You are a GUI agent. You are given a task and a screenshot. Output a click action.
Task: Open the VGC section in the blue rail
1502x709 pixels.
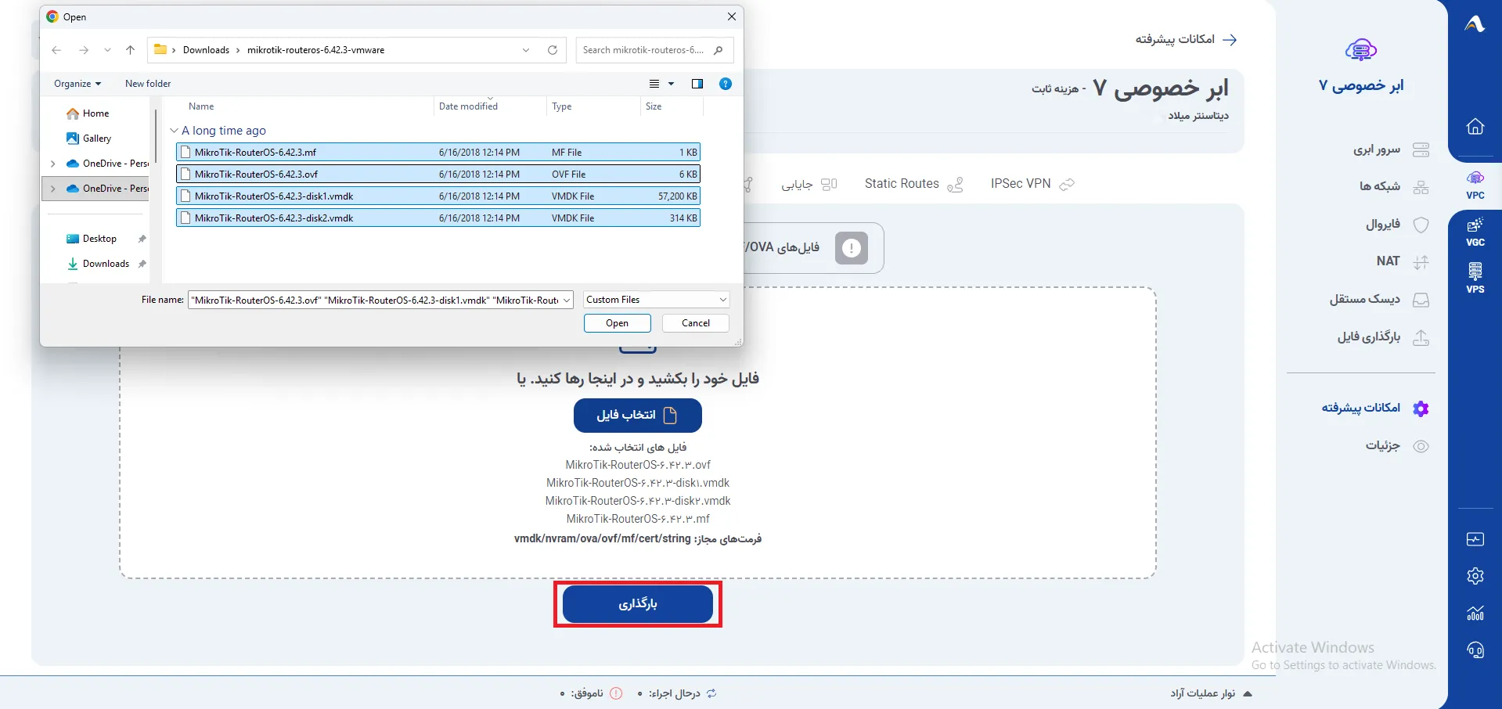tap(1475, 232)
